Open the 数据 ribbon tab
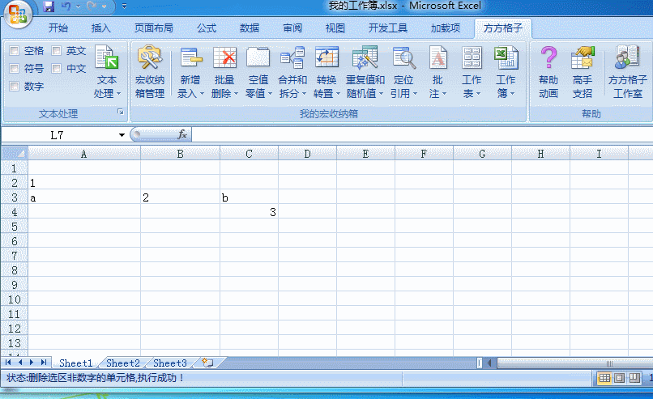The height and width of the screenshot is (399, 653). [250, 28]
